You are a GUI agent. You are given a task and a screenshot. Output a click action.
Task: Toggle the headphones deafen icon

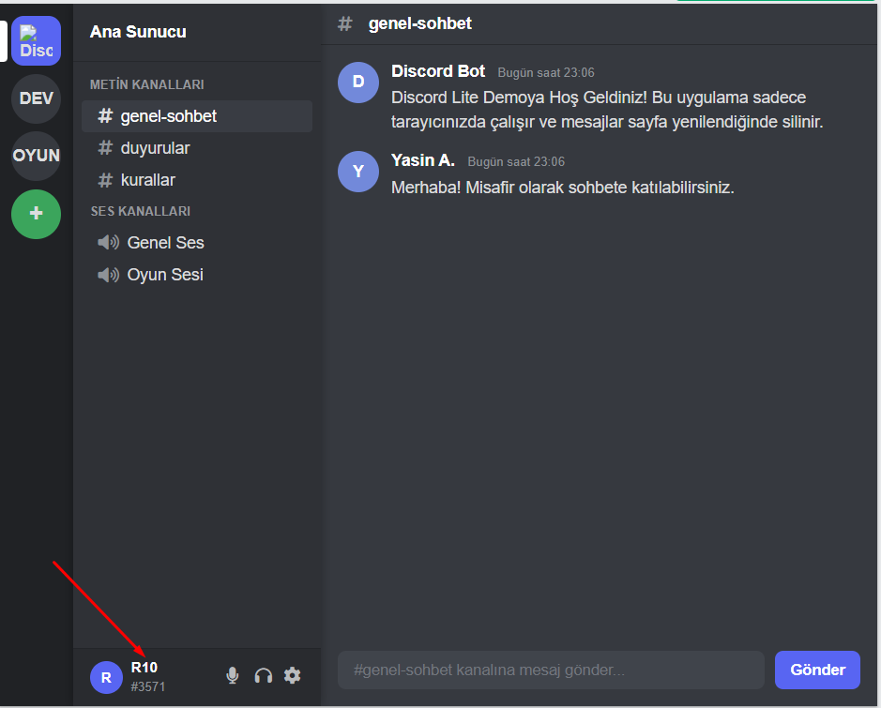[263, 675]
